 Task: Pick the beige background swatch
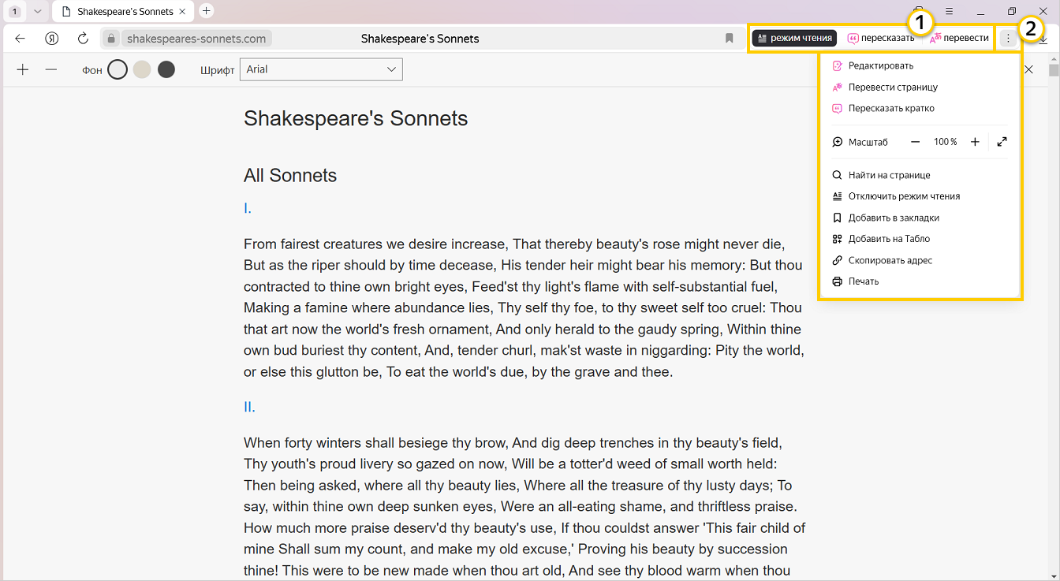(x=142, y=69)
